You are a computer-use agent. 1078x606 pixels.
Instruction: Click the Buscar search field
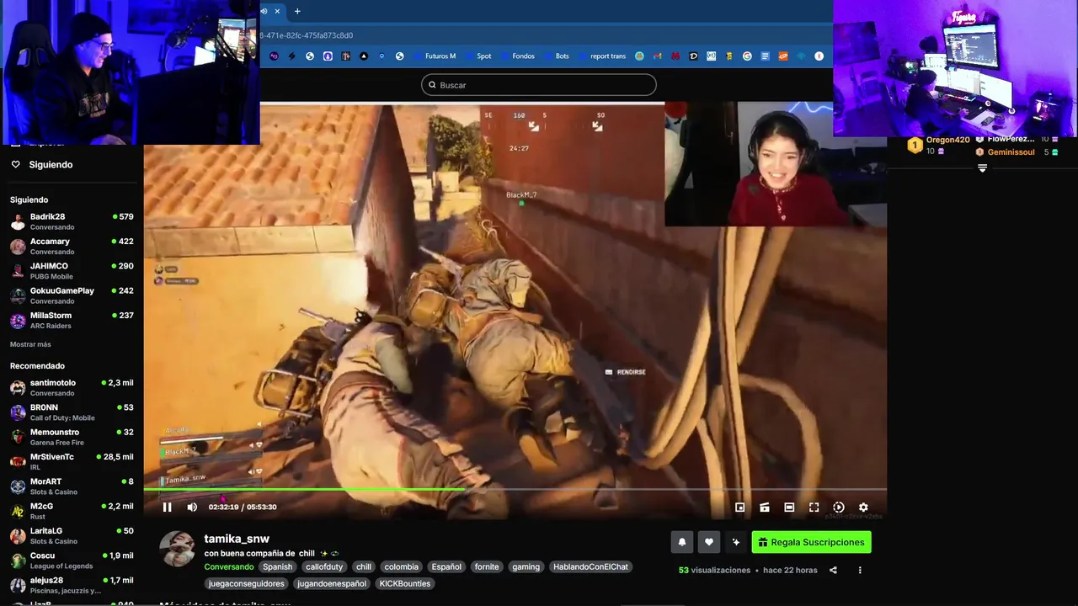click(x=539, y=85)
